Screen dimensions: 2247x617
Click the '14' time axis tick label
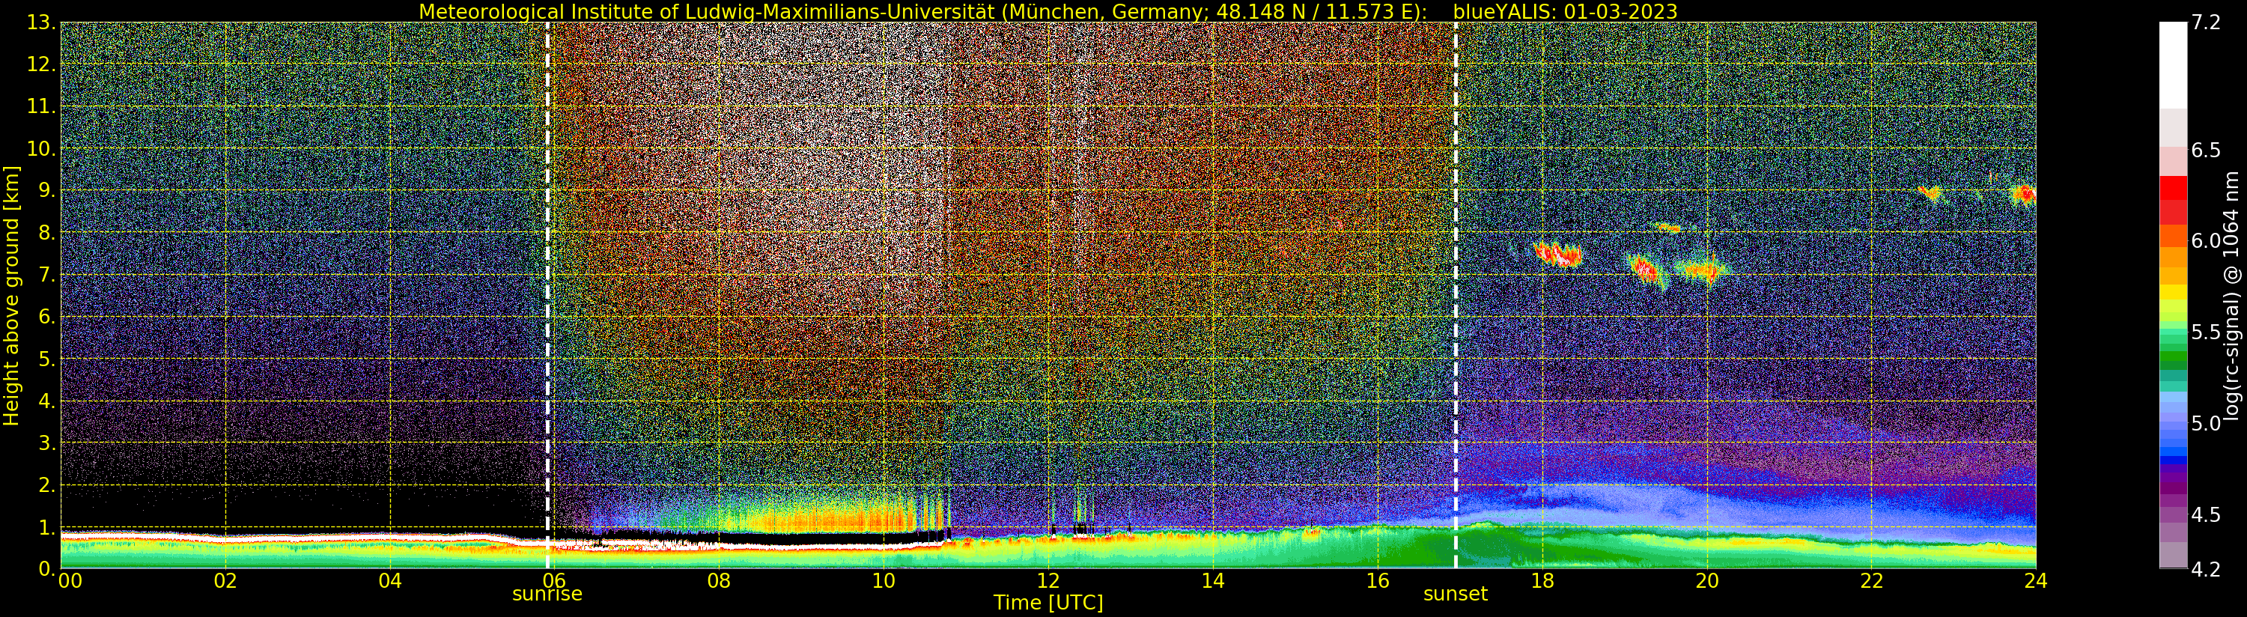tap(1212, 580)
